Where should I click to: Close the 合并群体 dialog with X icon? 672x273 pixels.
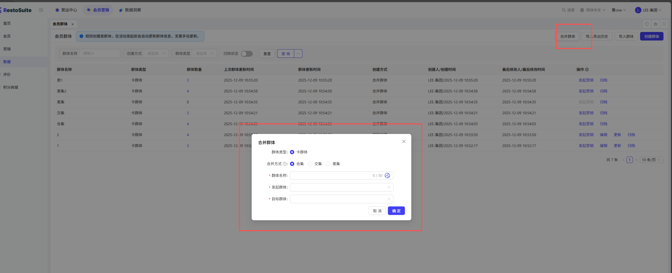point(404,141)
